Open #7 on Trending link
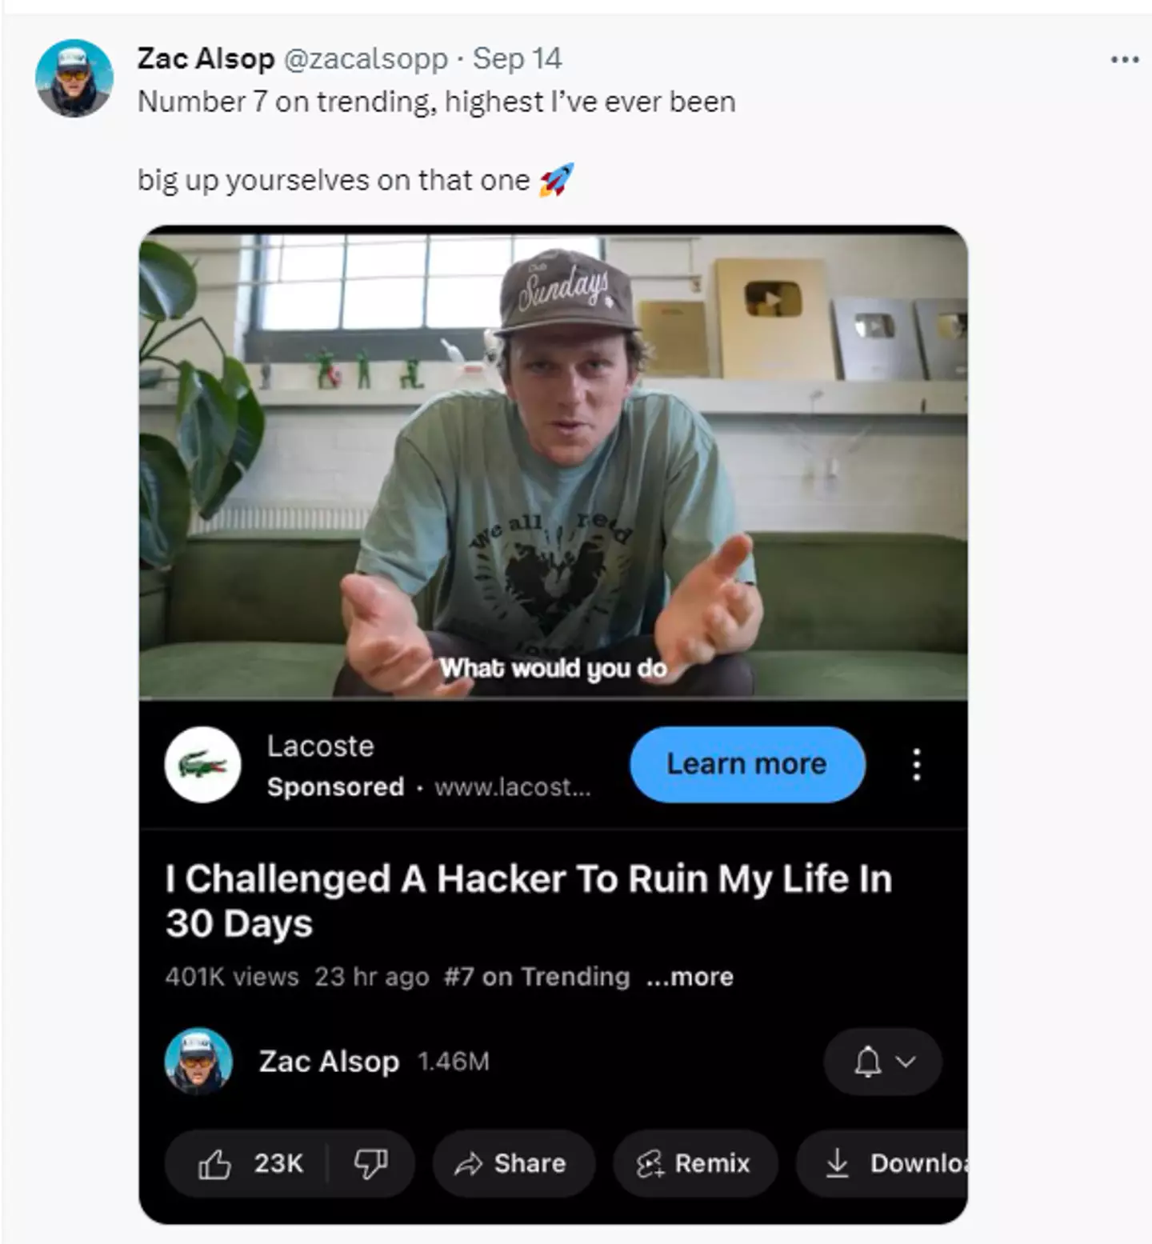The width and height of the screenshot is (1152, 1244). point(537,977)
